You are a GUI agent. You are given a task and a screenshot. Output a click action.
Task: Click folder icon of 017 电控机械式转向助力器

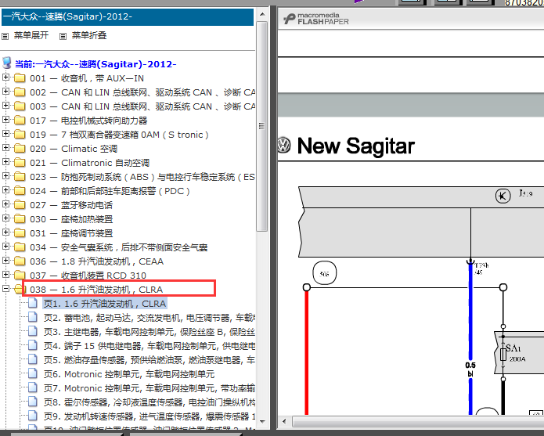[20, 121]
